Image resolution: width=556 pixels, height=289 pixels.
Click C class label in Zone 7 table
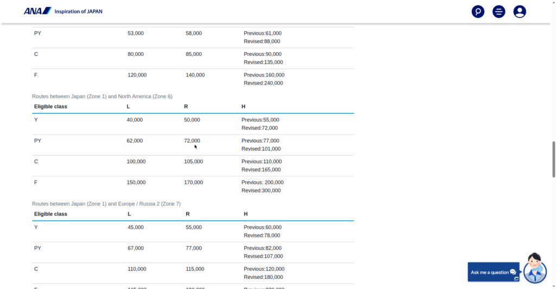click(x=36, y=269)
